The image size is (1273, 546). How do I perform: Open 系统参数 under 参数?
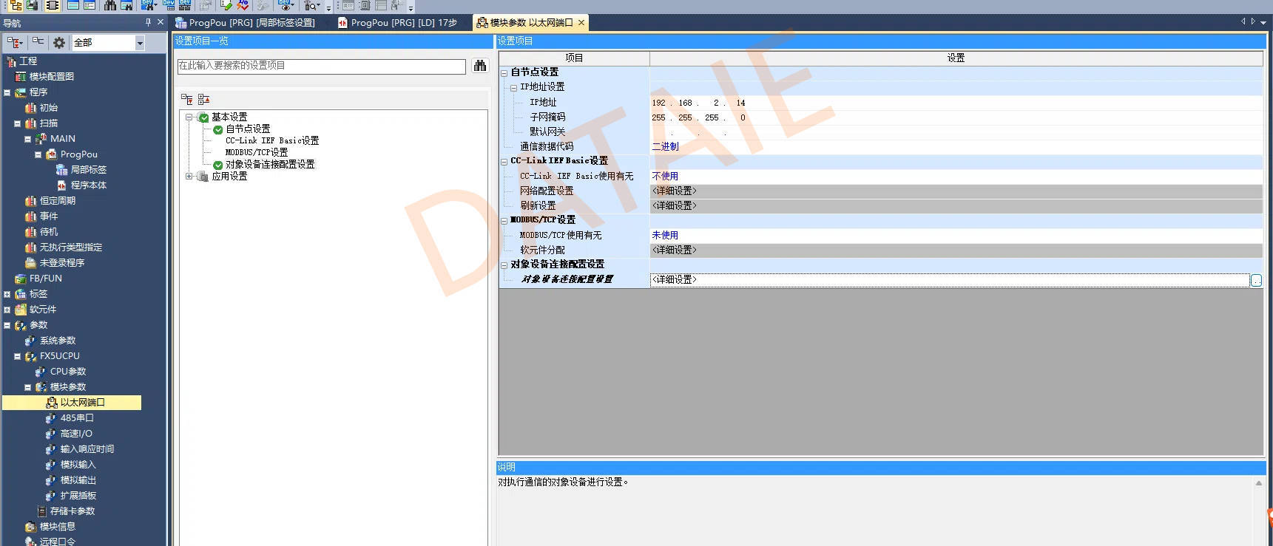point(57,341)
